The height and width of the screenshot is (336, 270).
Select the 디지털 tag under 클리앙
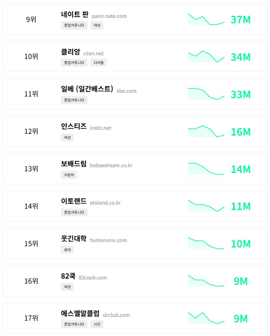(98, 63)
